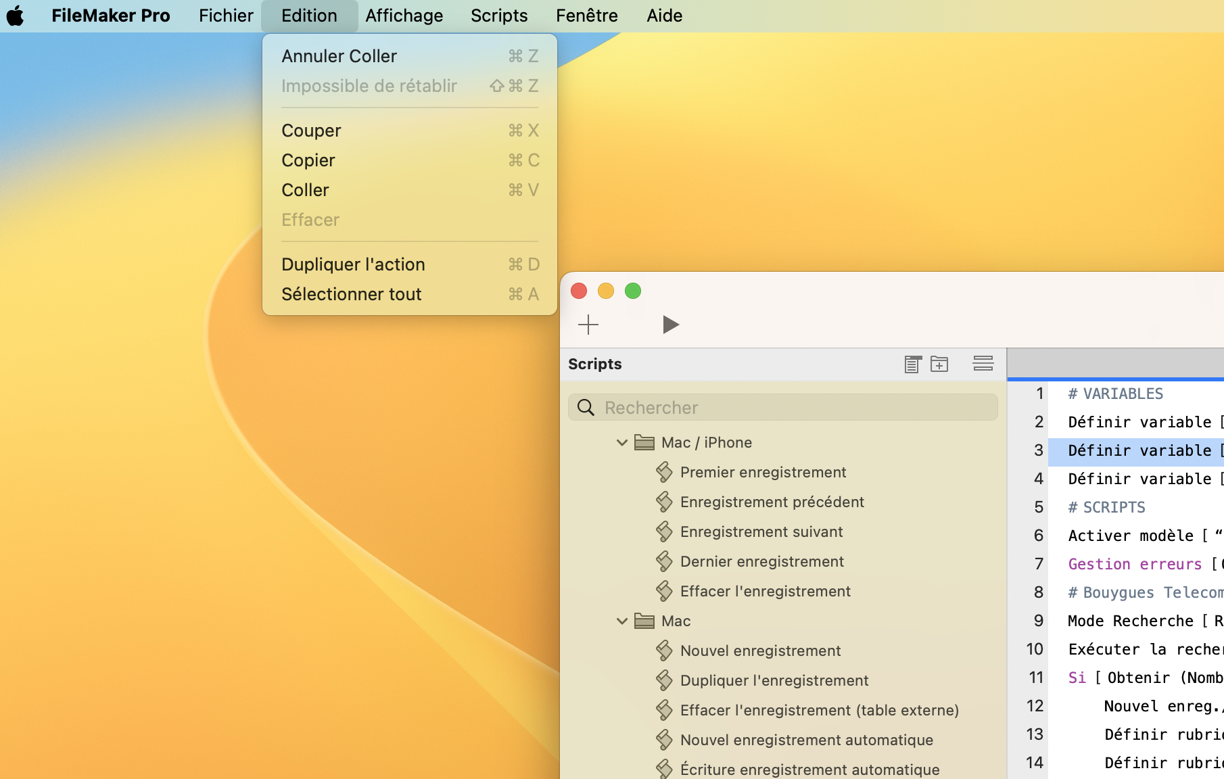
Task: Select Effacer l'enregistrement script
Action: (766, 592)
